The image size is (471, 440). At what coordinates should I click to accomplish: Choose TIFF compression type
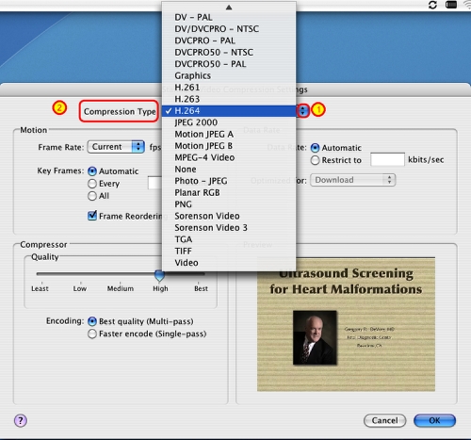229,251
